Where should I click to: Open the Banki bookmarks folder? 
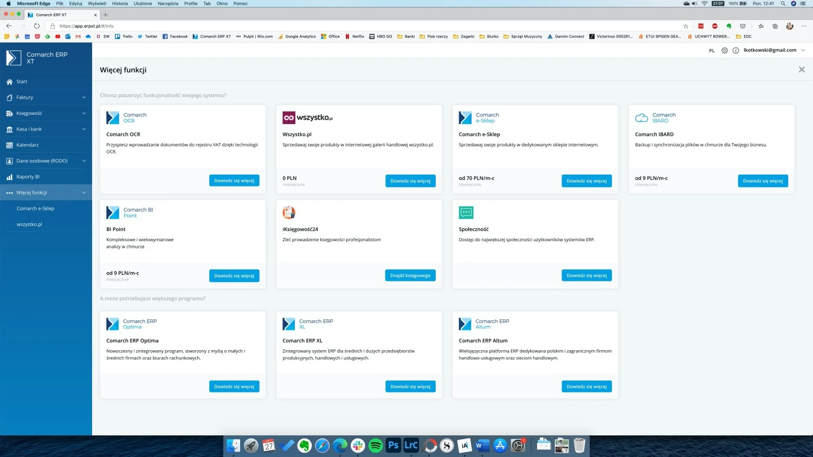[406, 36]
